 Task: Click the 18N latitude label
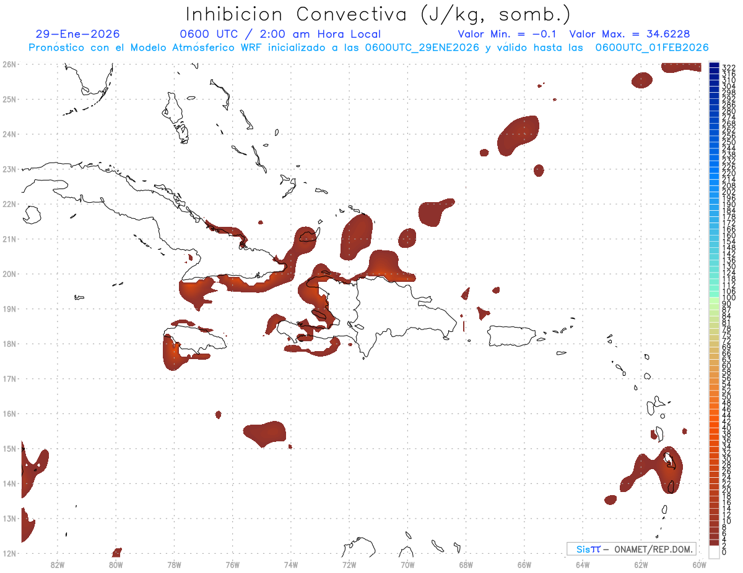[9, 343]
